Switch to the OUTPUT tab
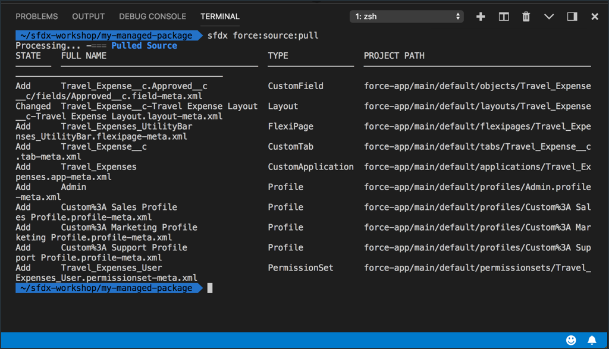Screen dimensions: 609x349 click(x=88, y=17)
